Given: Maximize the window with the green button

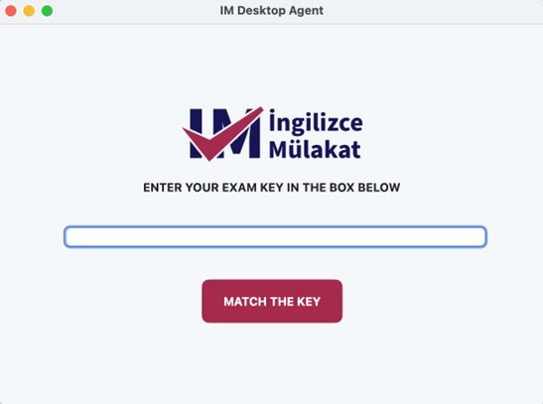Looking at the screenshot, I should [x=47, y=11].
